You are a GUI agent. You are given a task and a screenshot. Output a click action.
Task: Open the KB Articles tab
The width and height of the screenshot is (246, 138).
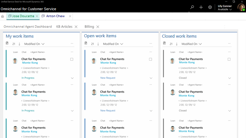tap(64, 27)
